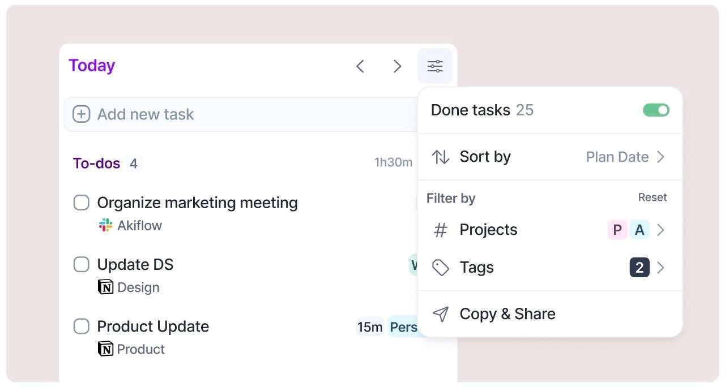Go to previous day arrow
The width and height of the screenshot is (725, 387).
coord(360,66)
